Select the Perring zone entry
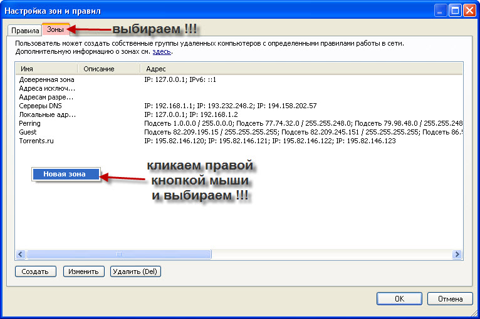Viewport: 480px width, 319px height. point(30,124)
